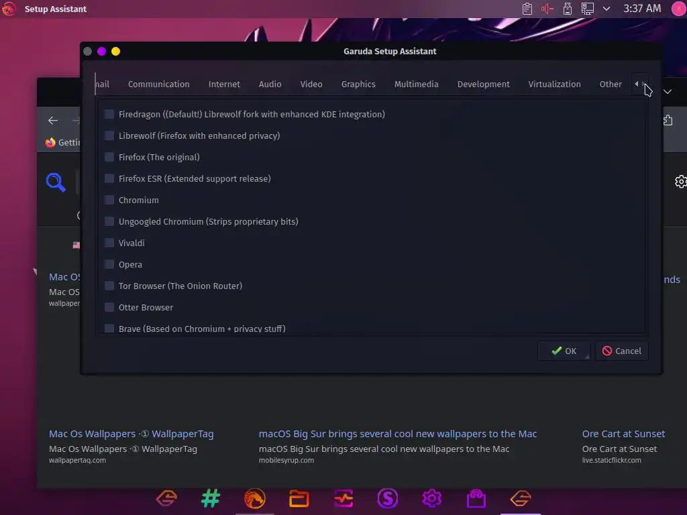Click the browser extensions puzzle icon

pos(668,120)
